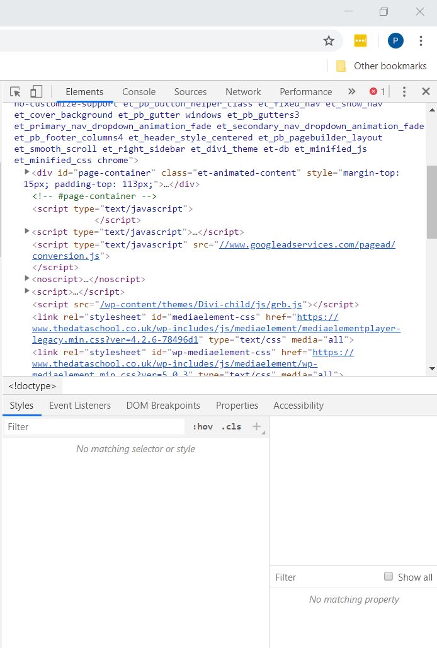Click the red error count indicator

point(377,91)
